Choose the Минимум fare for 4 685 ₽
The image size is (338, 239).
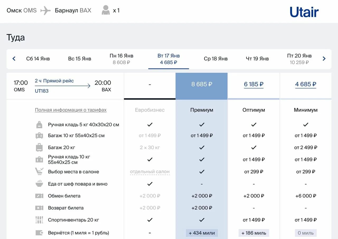tap(306, 84)
